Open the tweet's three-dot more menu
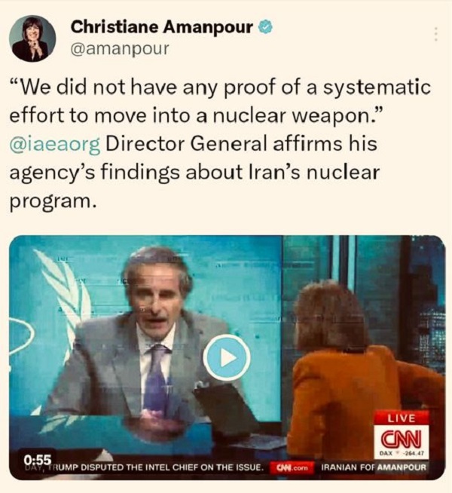This screenshot has height=493, width=452. [x=435, y=34]
